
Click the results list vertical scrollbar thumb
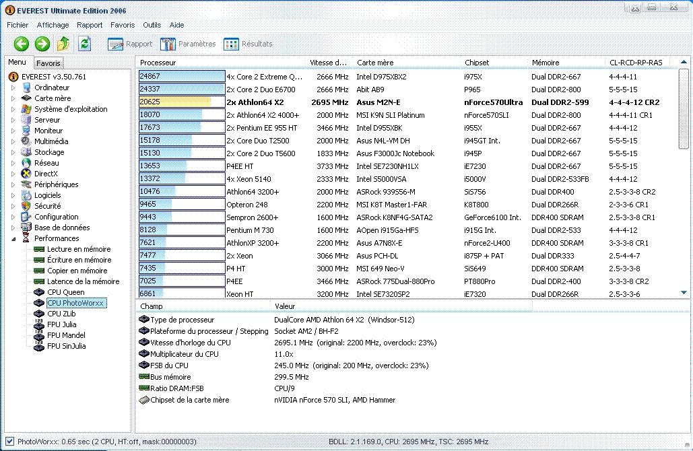684,108
